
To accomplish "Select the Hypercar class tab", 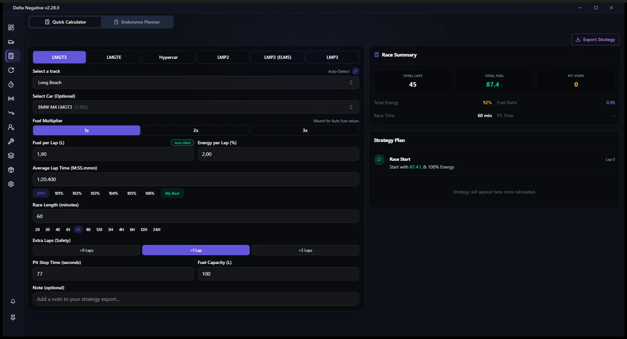I will pos(169,57).
